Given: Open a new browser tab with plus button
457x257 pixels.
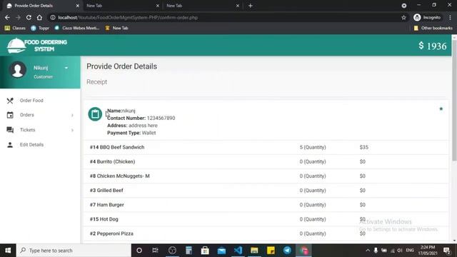Looking at the screenshot, I should click(251, 6).
